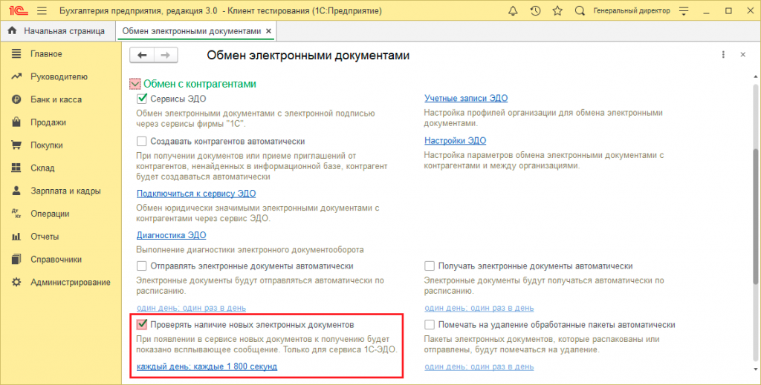The image size is (761, 385).
Task: Enable Отправлять электронные документы автоматически
Action: pyautogui.click(x=142, y=266)
